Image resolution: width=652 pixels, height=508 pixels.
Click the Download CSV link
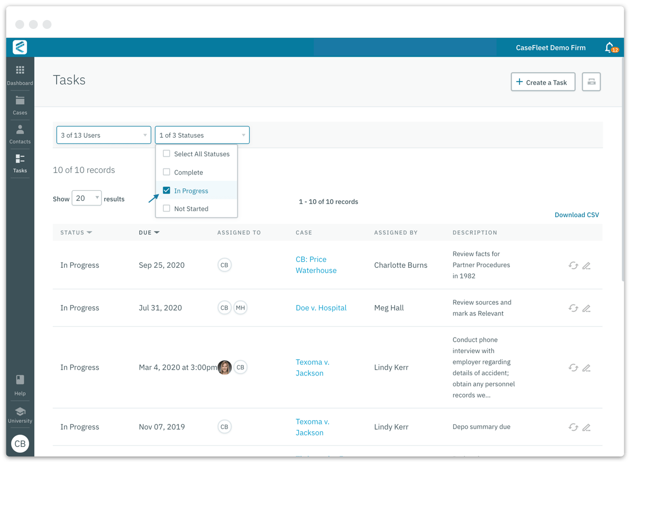click(576, 215)
